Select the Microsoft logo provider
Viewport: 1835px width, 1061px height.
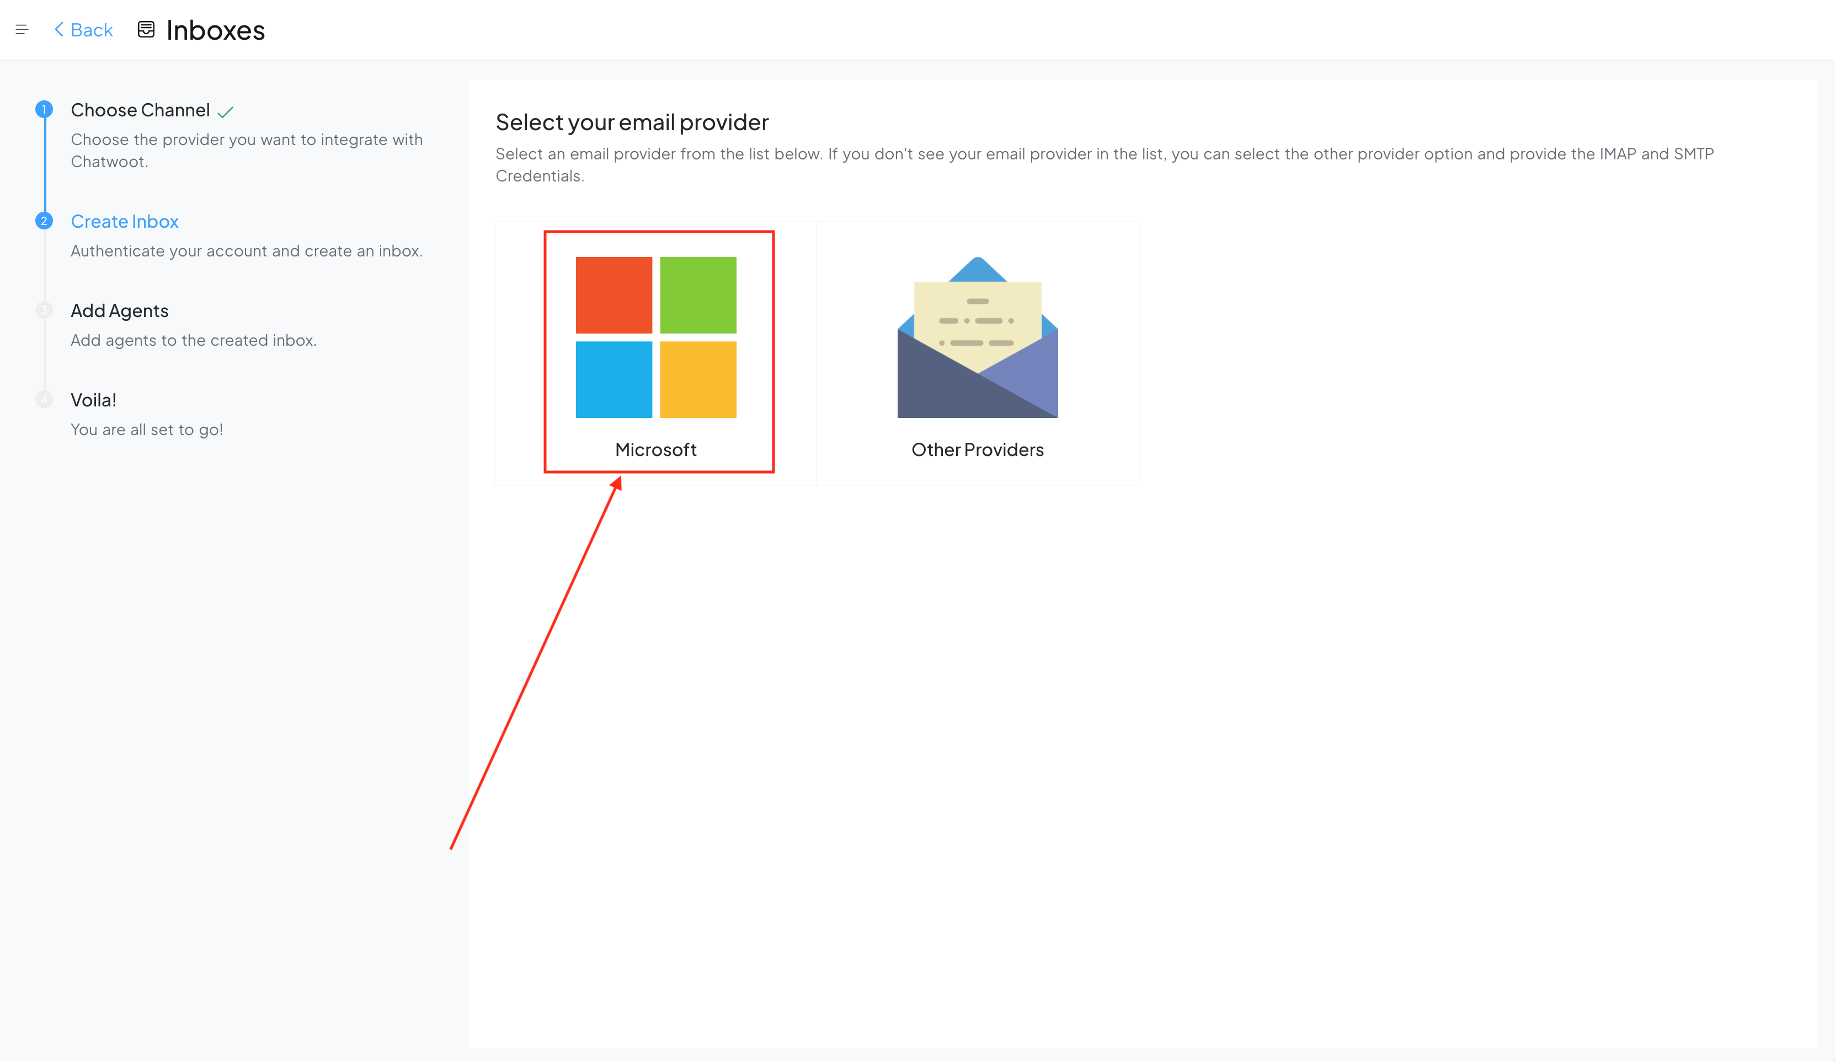coord(656,337)
